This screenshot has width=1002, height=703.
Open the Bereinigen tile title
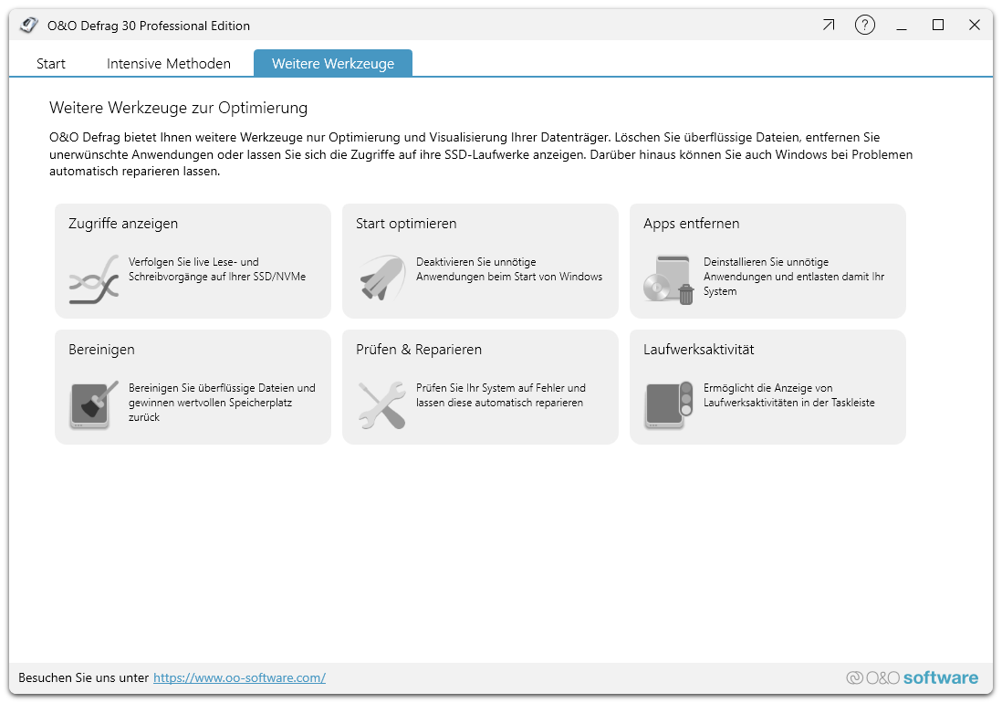pyautogui.click(x=101, y=350)
